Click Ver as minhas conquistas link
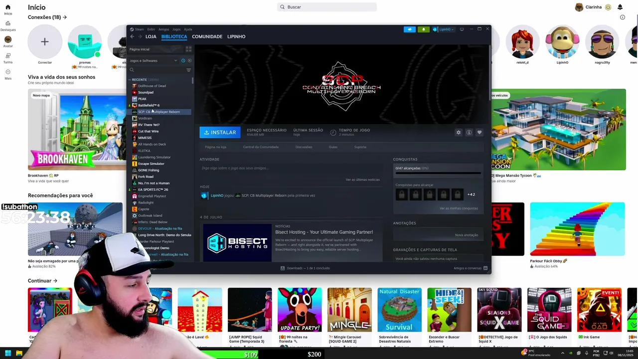The height and width of the screenshot is (359, 638). [x=459, y=208]
